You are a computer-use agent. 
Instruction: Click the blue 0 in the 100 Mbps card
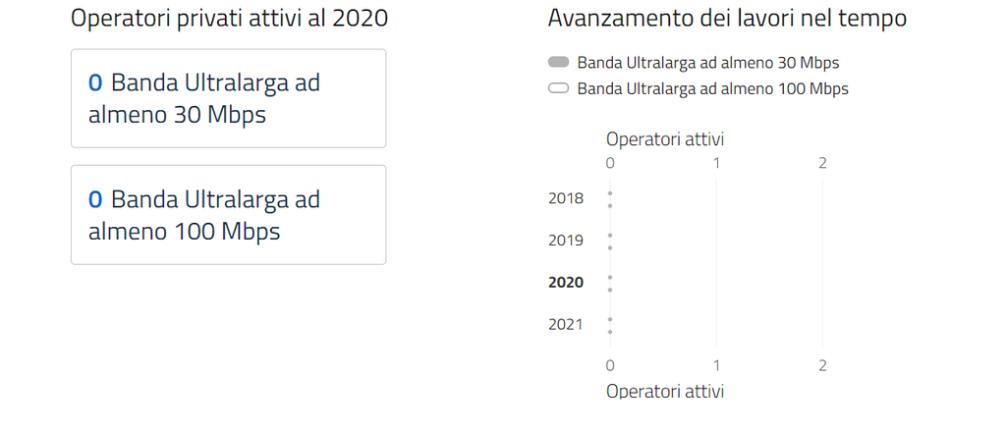95,200
